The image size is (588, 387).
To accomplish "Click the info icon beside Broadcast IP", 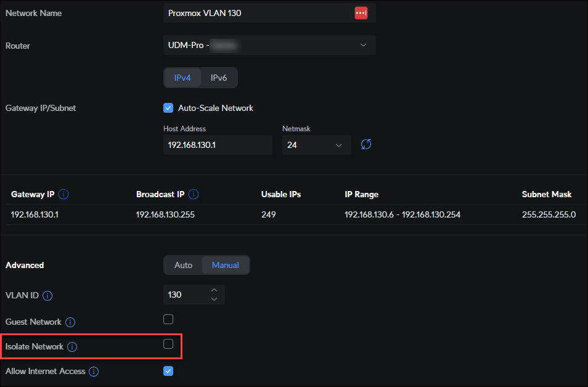I will click(194, 194).
